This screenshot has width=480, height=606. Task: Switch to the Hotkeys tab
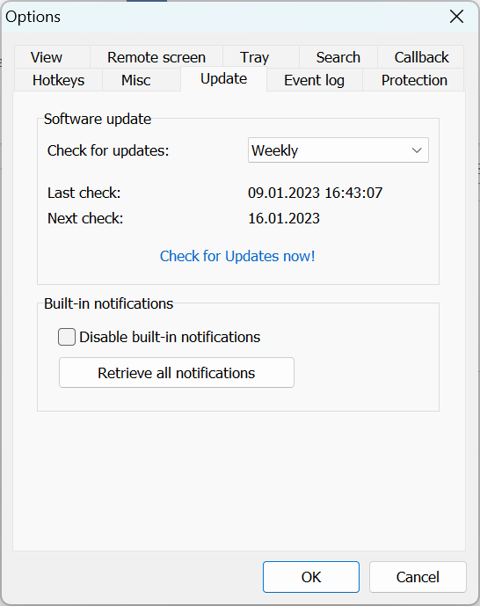click(58, 80)
